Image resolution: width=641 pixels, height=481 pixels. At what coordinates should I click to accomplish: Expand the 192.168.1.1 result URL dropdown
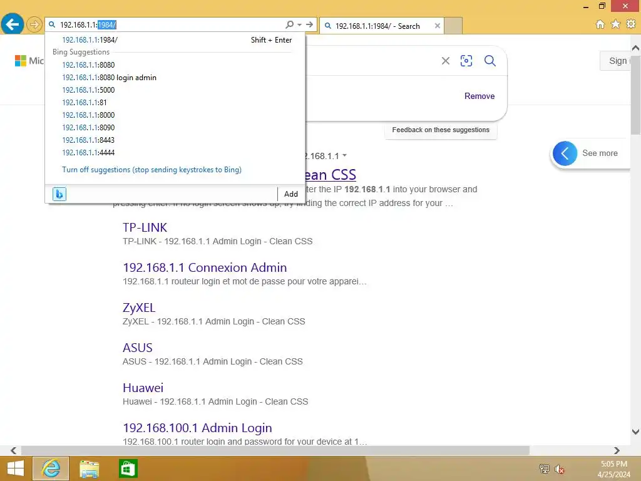click(345, 155)
